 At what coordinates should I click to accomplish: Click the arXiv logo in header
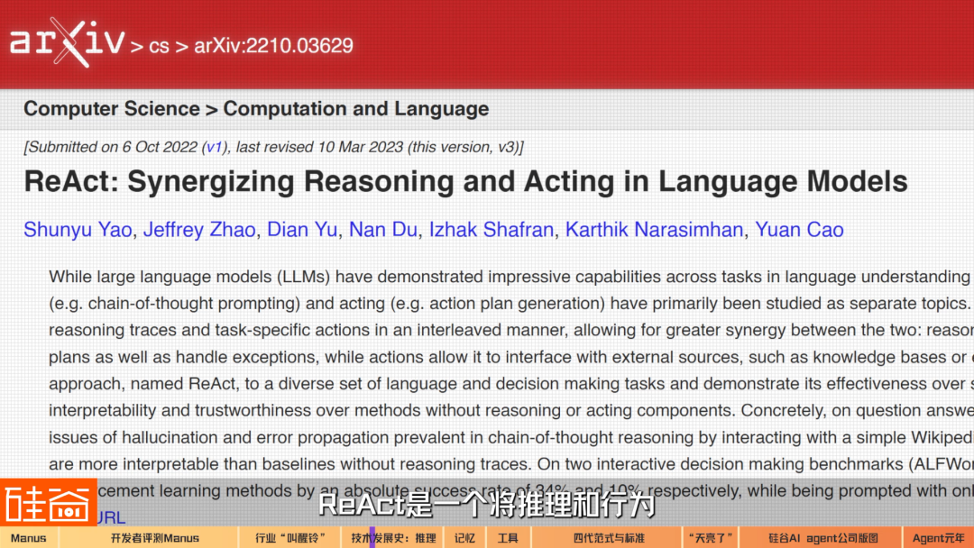67,42
